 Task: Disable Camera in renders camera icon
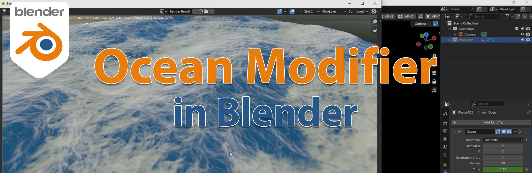tap(528, 34)
